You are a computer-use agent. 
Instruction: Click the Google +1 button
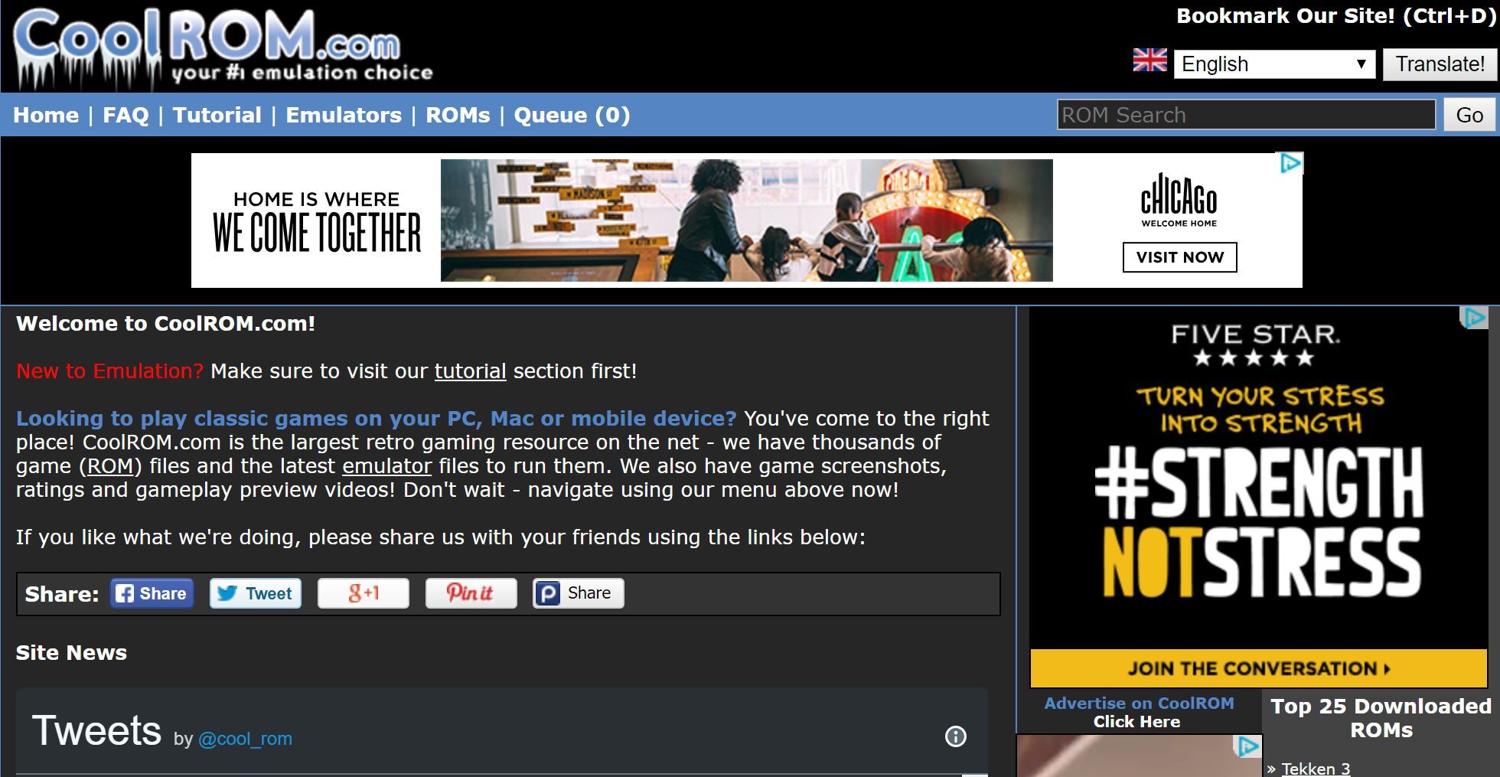click(x=364, y=593)
